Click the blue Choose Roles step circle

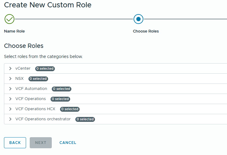(138, 19)
